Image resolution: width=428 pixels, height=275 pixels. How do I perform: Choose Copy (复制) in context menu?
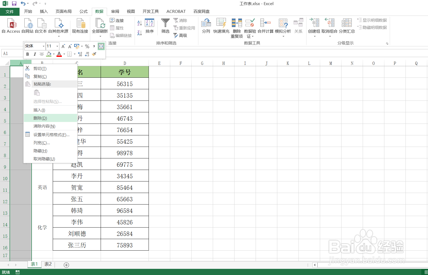point(51,76)
